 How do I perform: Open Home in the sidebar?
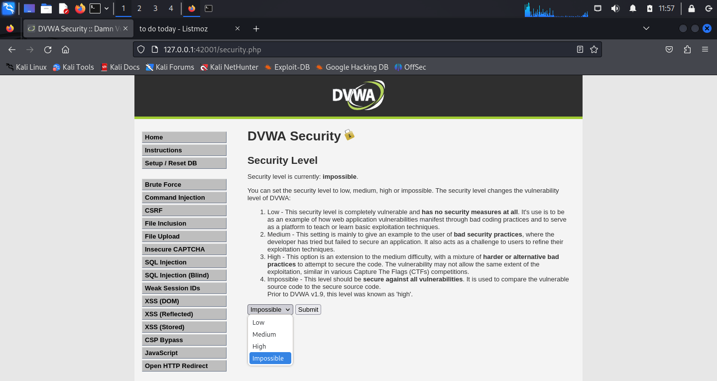click(184, 137)
